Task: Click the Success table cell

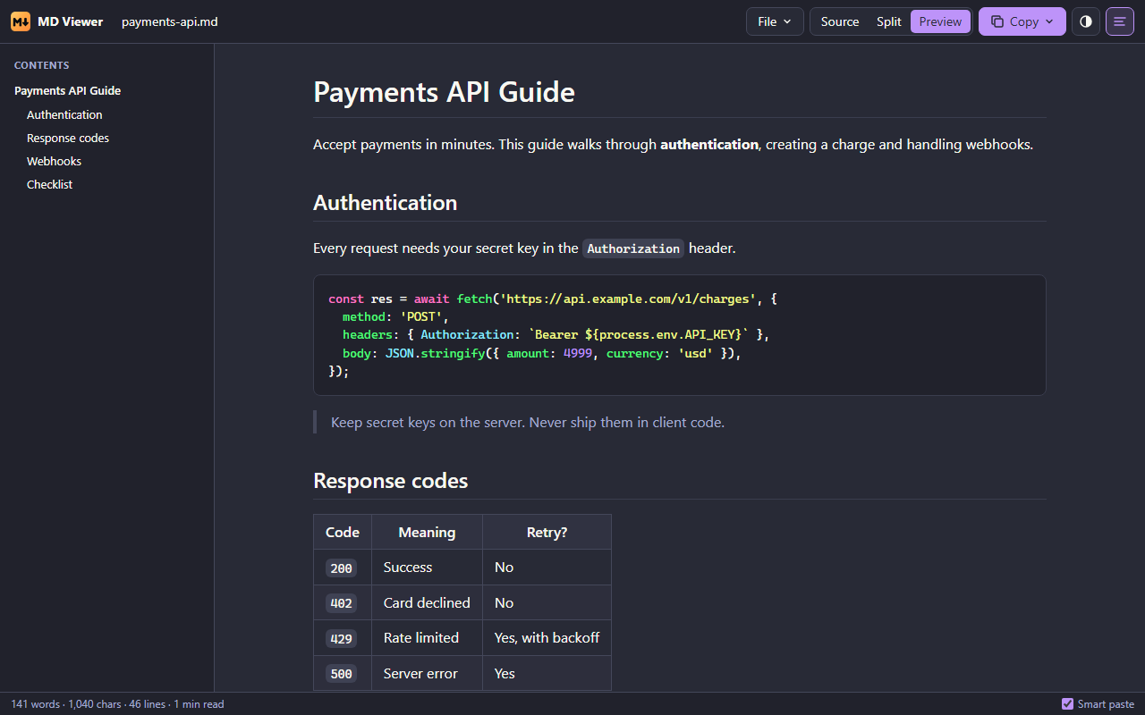Action: (x=427, y=568)
